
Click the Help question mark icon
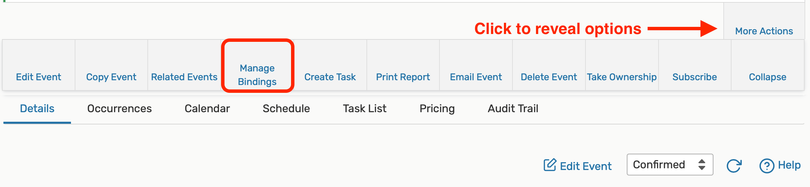tap(766, 166)
